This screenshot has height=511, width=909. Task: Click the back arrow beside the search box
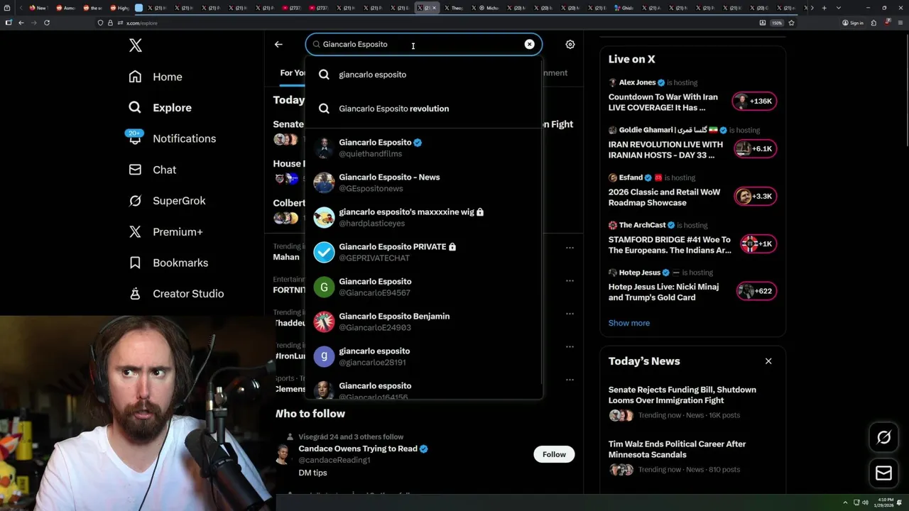click(x=278, y=44)
